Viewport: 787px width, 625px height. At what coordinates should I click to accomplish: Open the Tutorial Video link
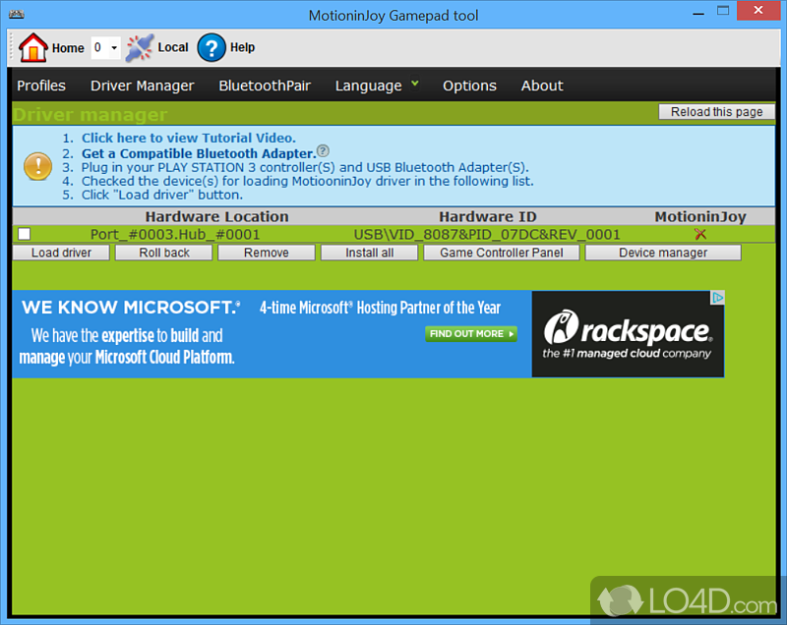coord(189,138)
